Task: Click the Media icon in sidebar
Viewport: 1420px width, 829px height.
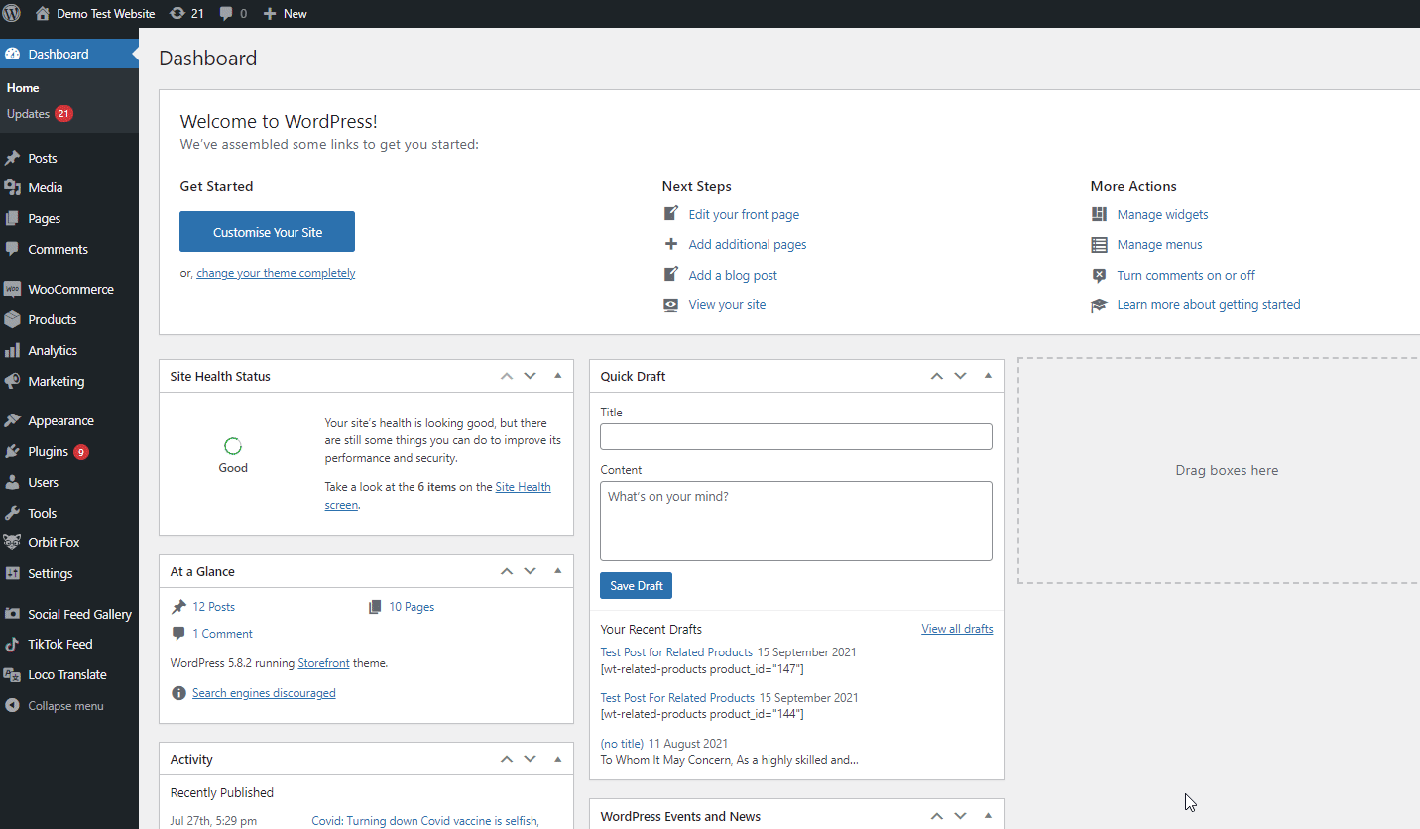Action: tap(12, 187)
